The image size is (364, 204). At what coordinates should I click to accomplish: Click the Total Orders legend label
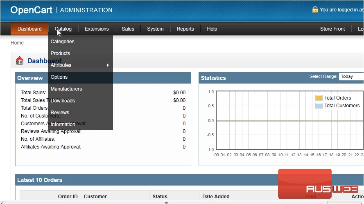pos(337,98)
